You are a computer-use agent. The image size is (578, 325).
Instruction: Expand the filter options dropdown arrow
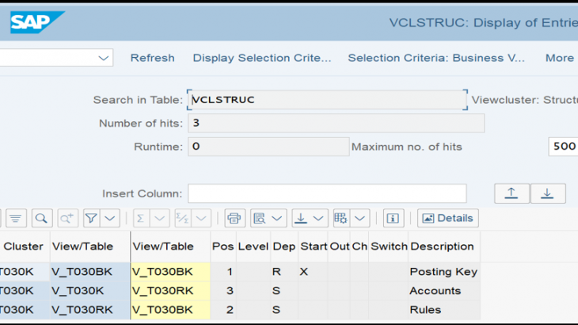[x=110, y=218]
